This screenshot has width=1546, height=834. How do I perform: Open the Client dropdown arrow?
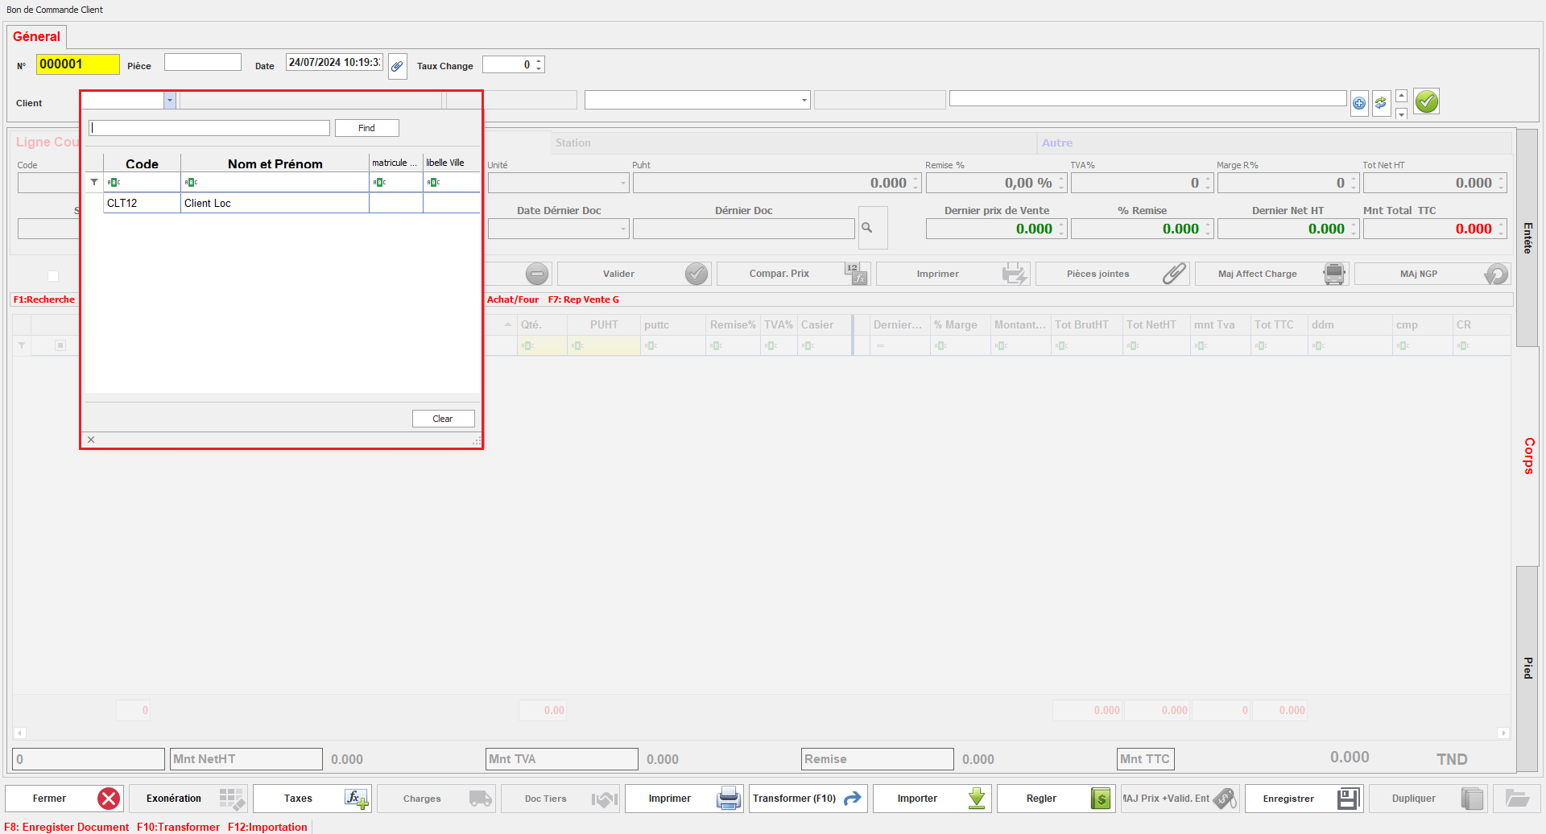(170, 101)
